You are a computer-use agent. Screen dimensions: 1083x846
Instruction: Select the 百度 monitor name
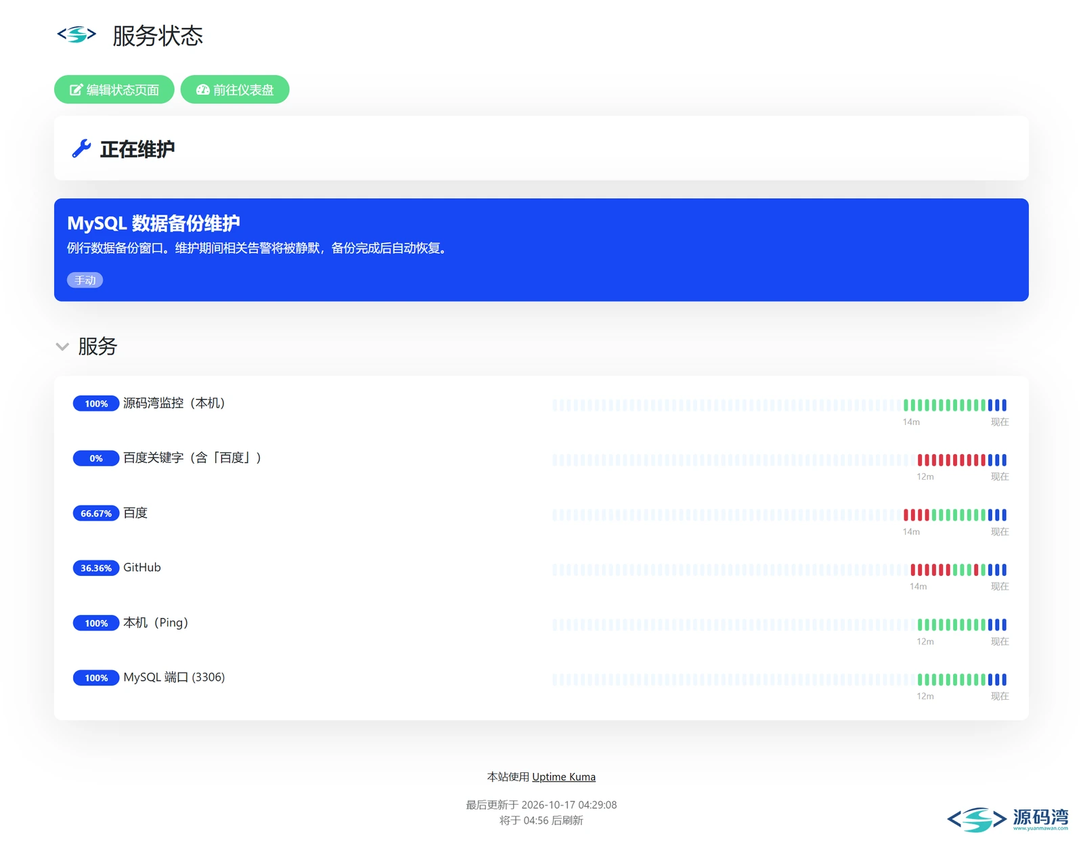click(135, 512)
